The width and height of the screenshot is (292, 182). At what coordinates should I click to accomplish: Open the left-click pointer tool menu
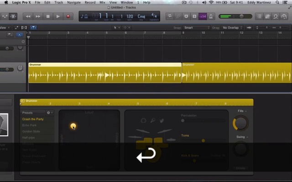117,28
